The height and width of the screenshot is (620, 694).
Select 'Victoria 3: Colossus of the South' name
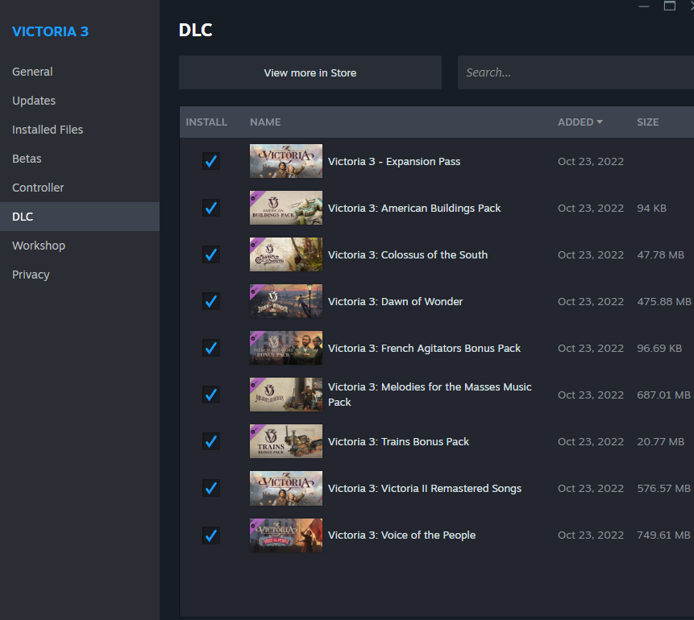pos(408,254)
